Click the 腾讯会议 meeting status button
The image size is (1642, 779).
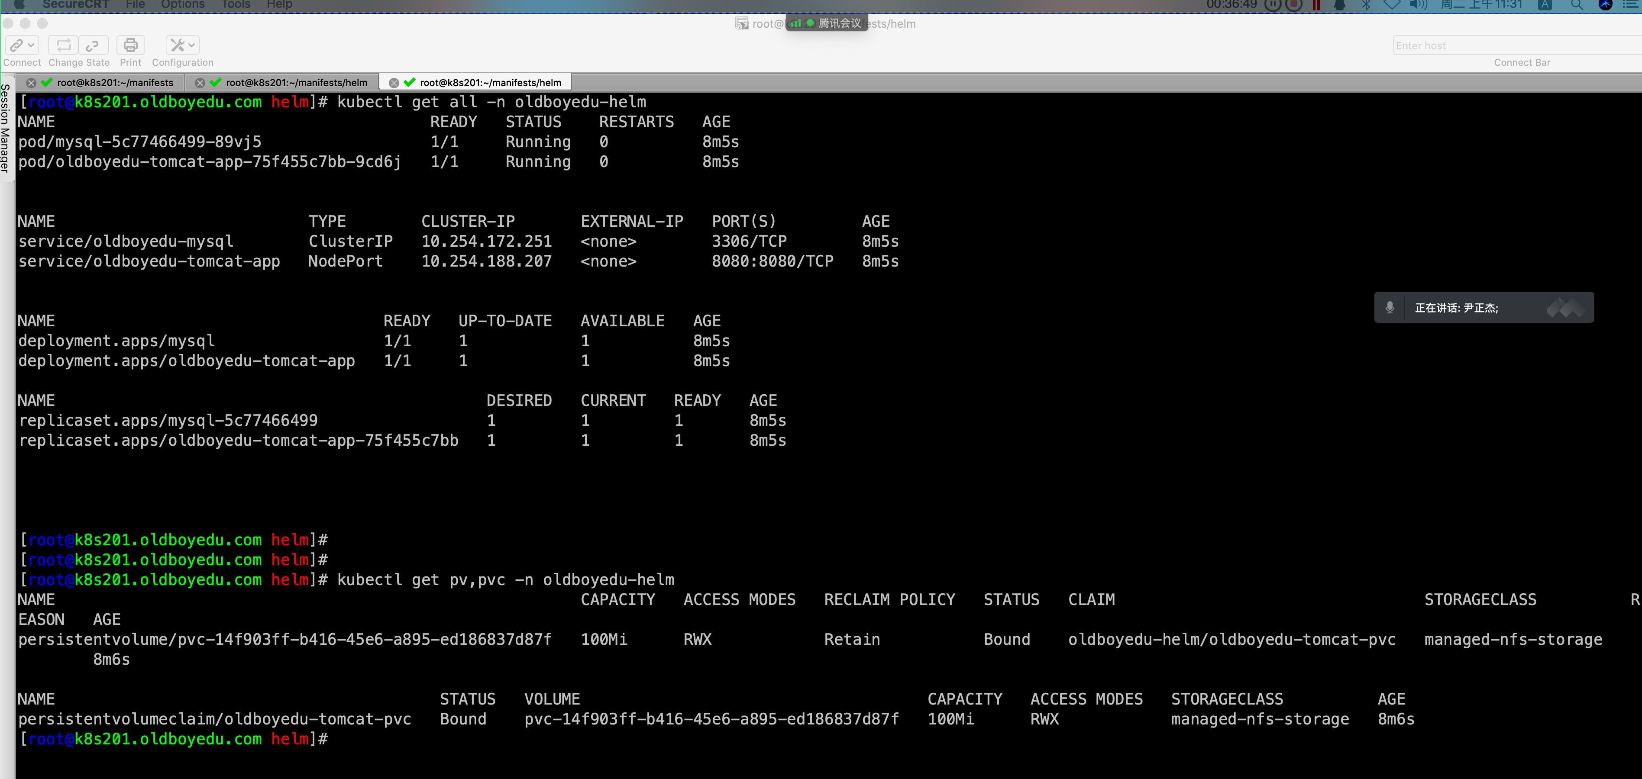click(x=827, y=23)
